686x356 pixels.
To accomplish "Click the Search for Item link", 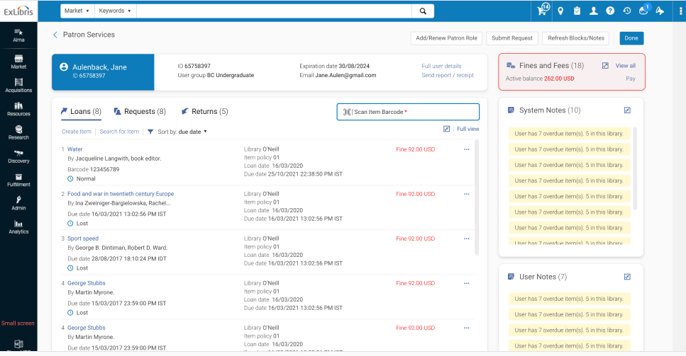I will 119,132.
